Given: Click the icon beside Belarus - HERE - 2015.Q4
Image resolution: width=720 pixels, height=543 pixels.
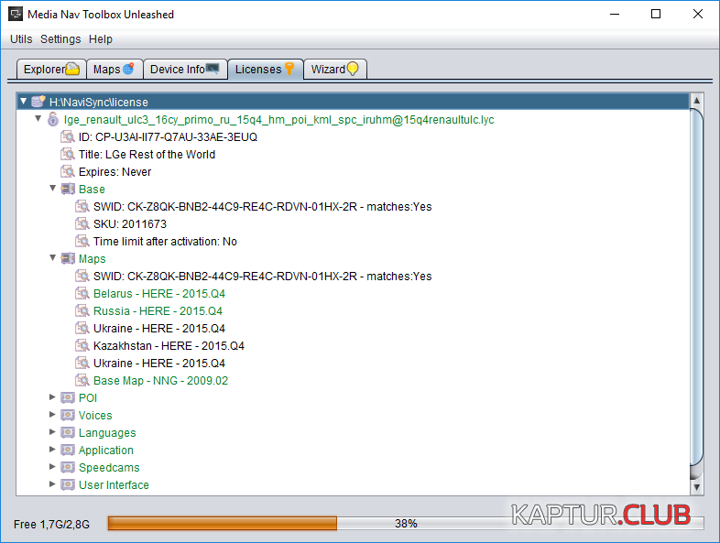Looking at the screenshot, I should click(82, 293).
